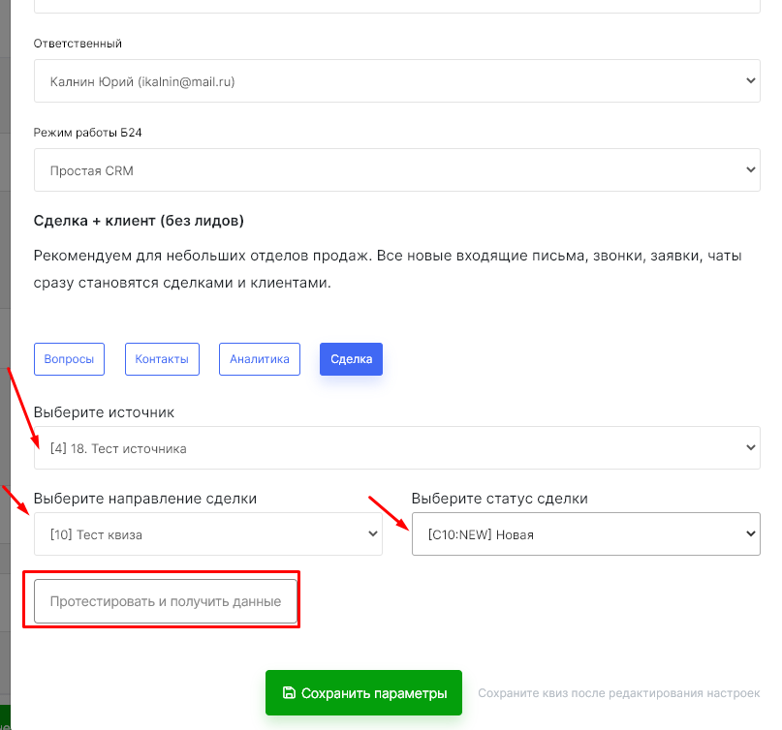Image resolution: width=782 pixels, height=730 pixels.
Task: Go to the Аналитика tab
Action: (259, 359)
